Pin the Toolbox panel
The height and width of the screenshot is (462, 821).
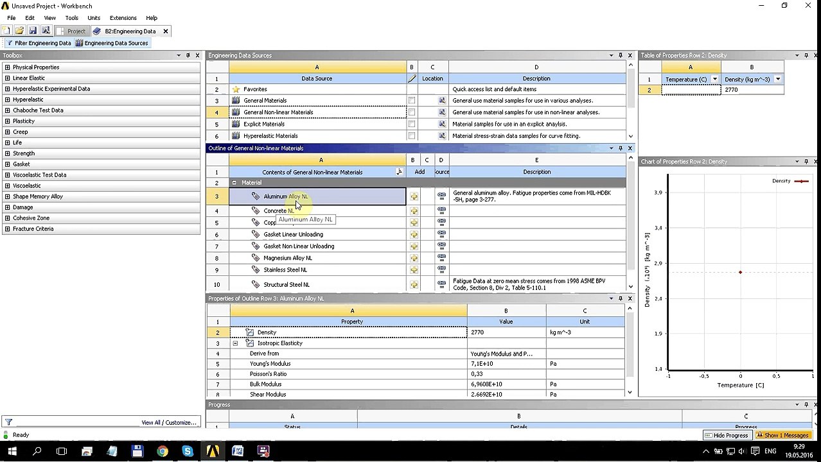188,55
